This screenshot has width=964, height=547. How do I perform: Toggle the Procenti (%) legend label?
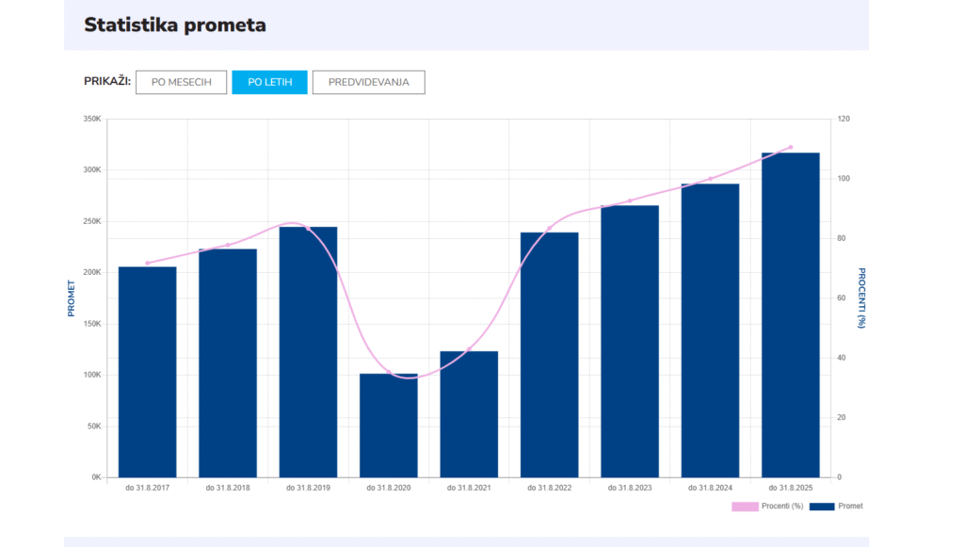point(784,507)
